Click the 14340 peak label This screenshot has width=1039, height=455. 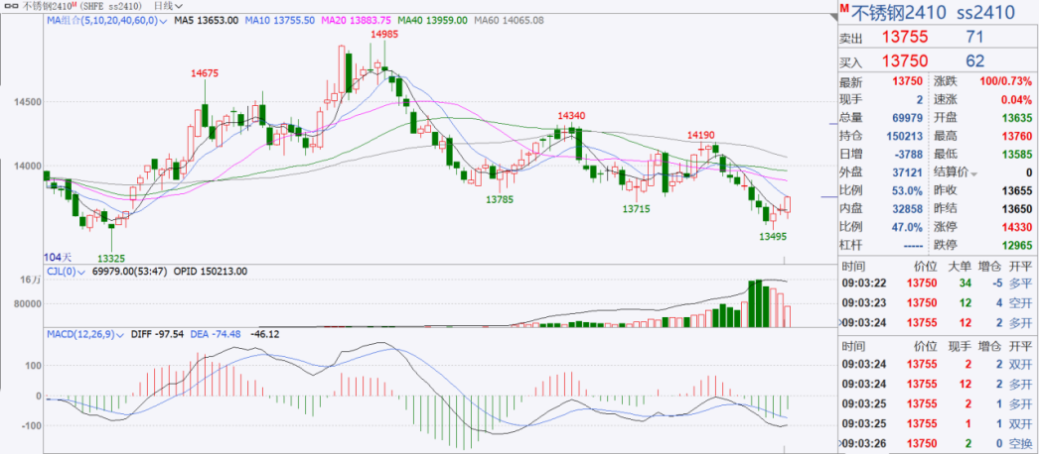pos(571,116)
